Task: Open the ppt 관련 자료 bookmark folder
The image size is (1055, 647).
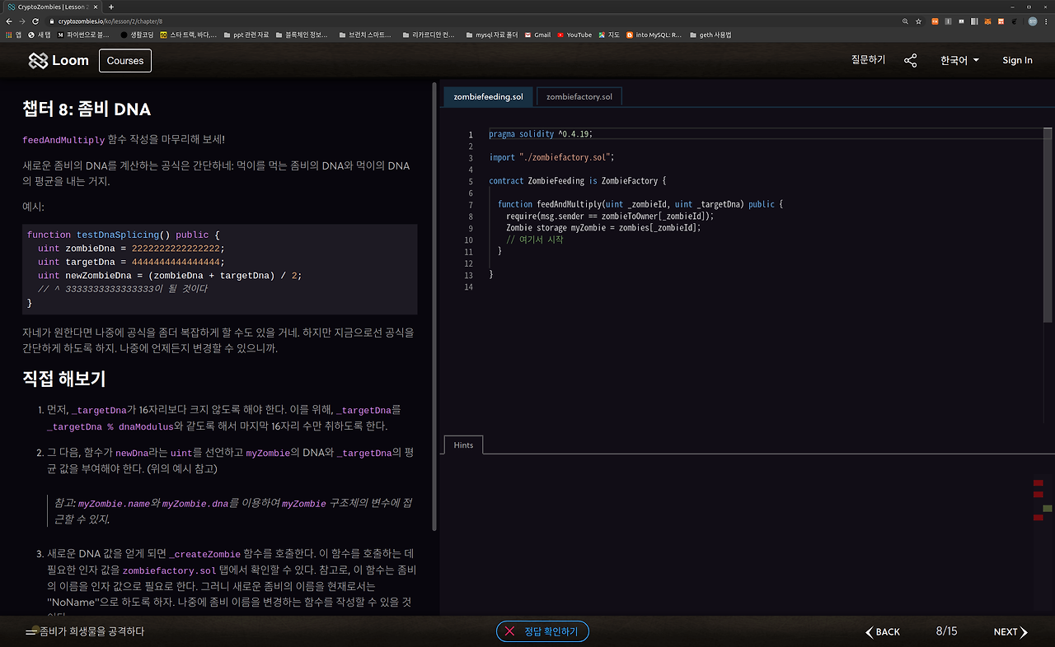Action: [246, 35]
